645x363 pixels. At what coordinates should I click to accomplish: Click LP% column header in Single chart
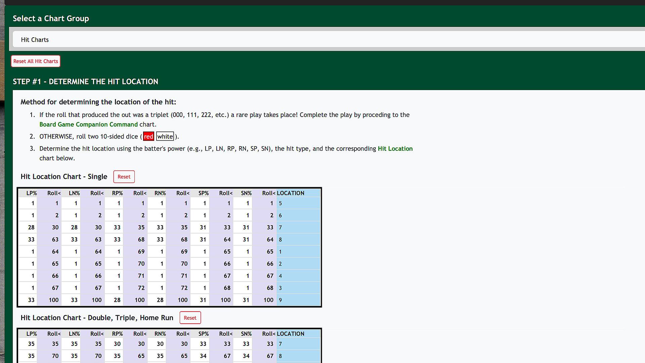[32, 193]
